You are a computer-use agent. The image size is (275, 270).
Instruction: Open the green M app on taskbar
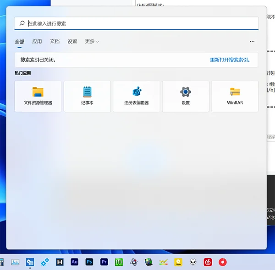tap(119, 262)
